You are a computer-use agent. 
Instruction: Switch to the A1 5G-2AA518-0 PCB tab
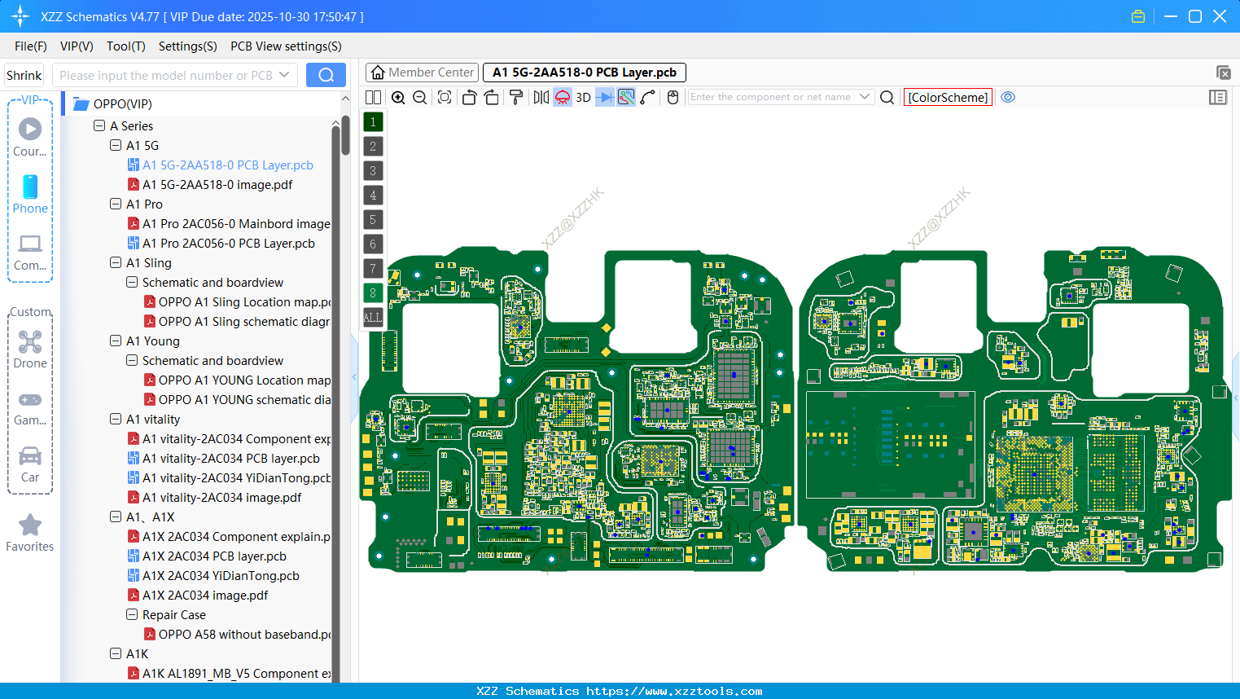(x=584, y=73)
